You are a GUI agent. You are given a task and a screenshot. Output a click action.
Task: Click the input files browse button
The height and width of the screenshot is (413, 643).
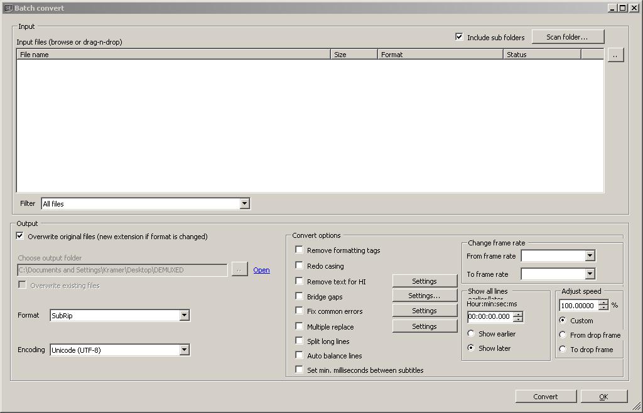615,55
